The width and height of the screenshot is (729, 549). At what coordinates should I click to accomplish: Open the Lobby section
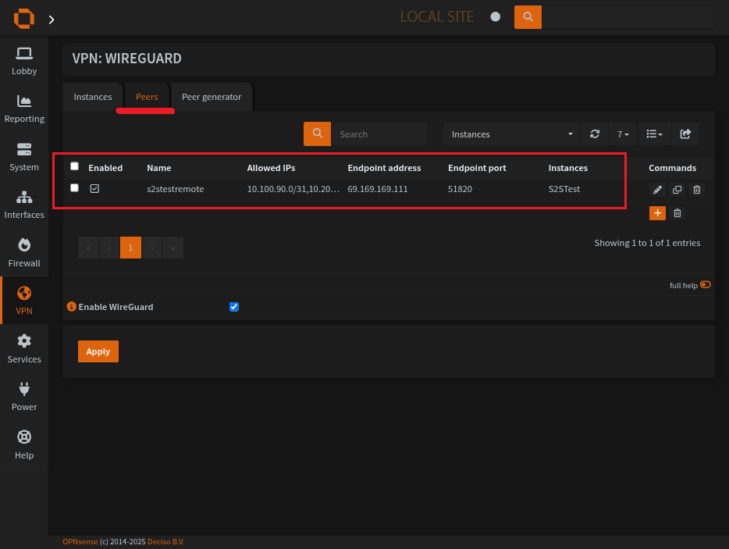[24, 62]
